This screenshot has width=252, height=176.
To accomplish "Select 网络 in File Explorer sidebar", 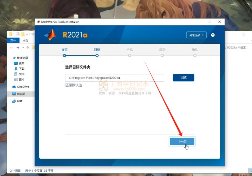I will pyautogui.click(x=17, y=101).
